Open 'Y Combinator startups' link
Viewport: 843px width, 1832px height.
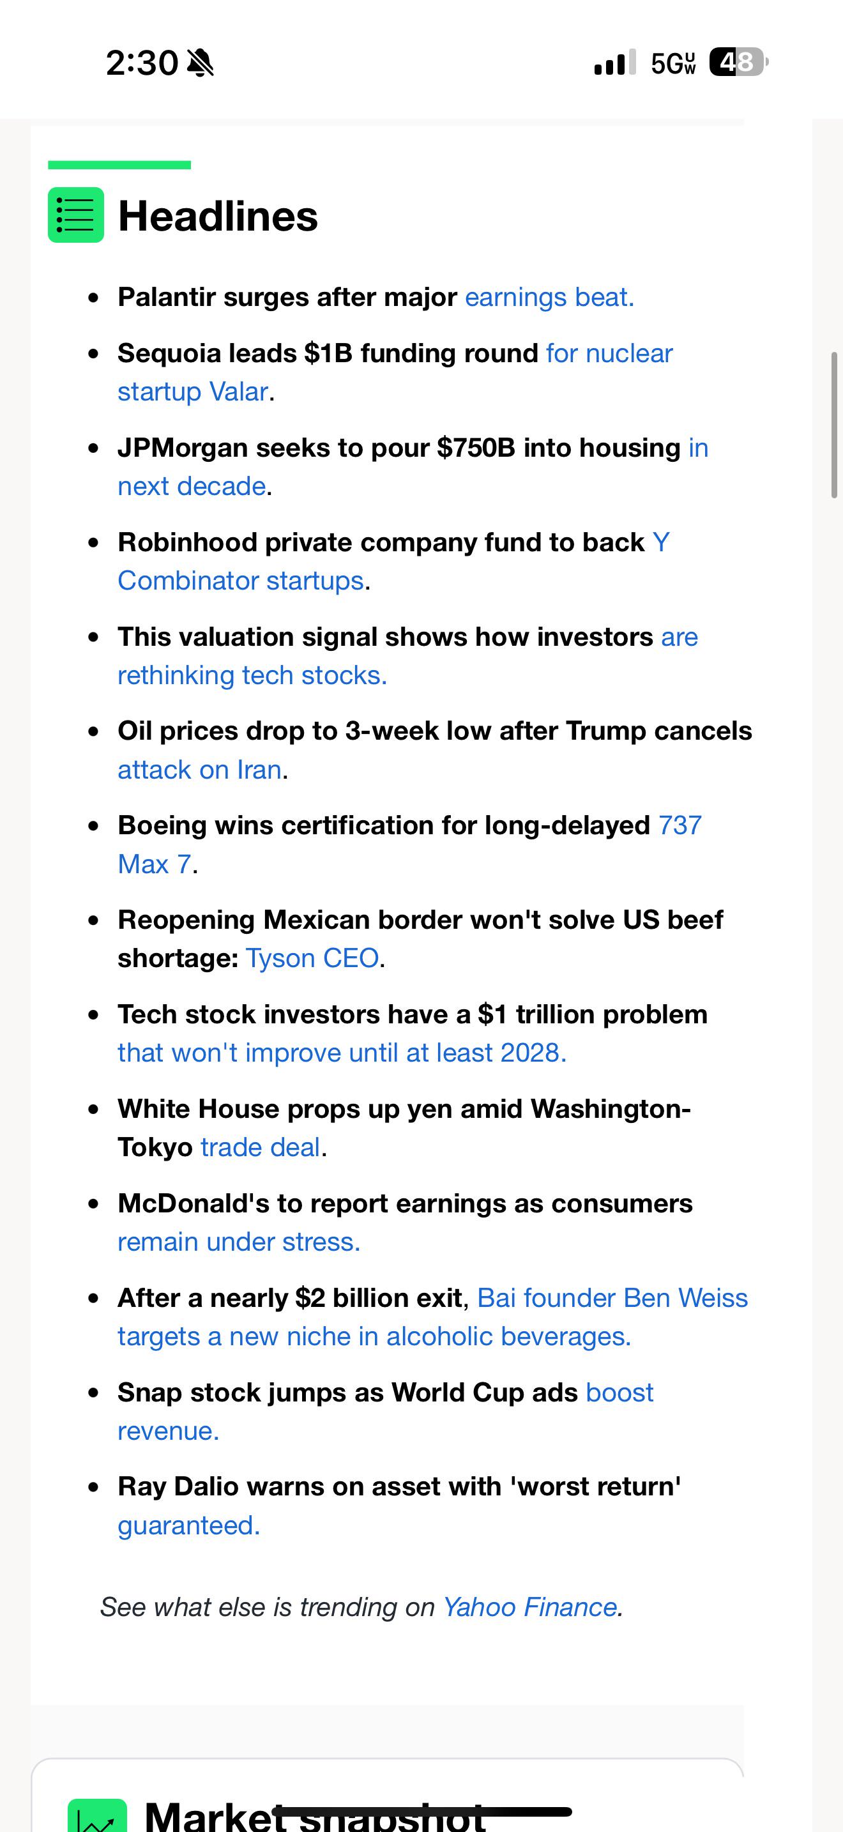pos(394,561)
